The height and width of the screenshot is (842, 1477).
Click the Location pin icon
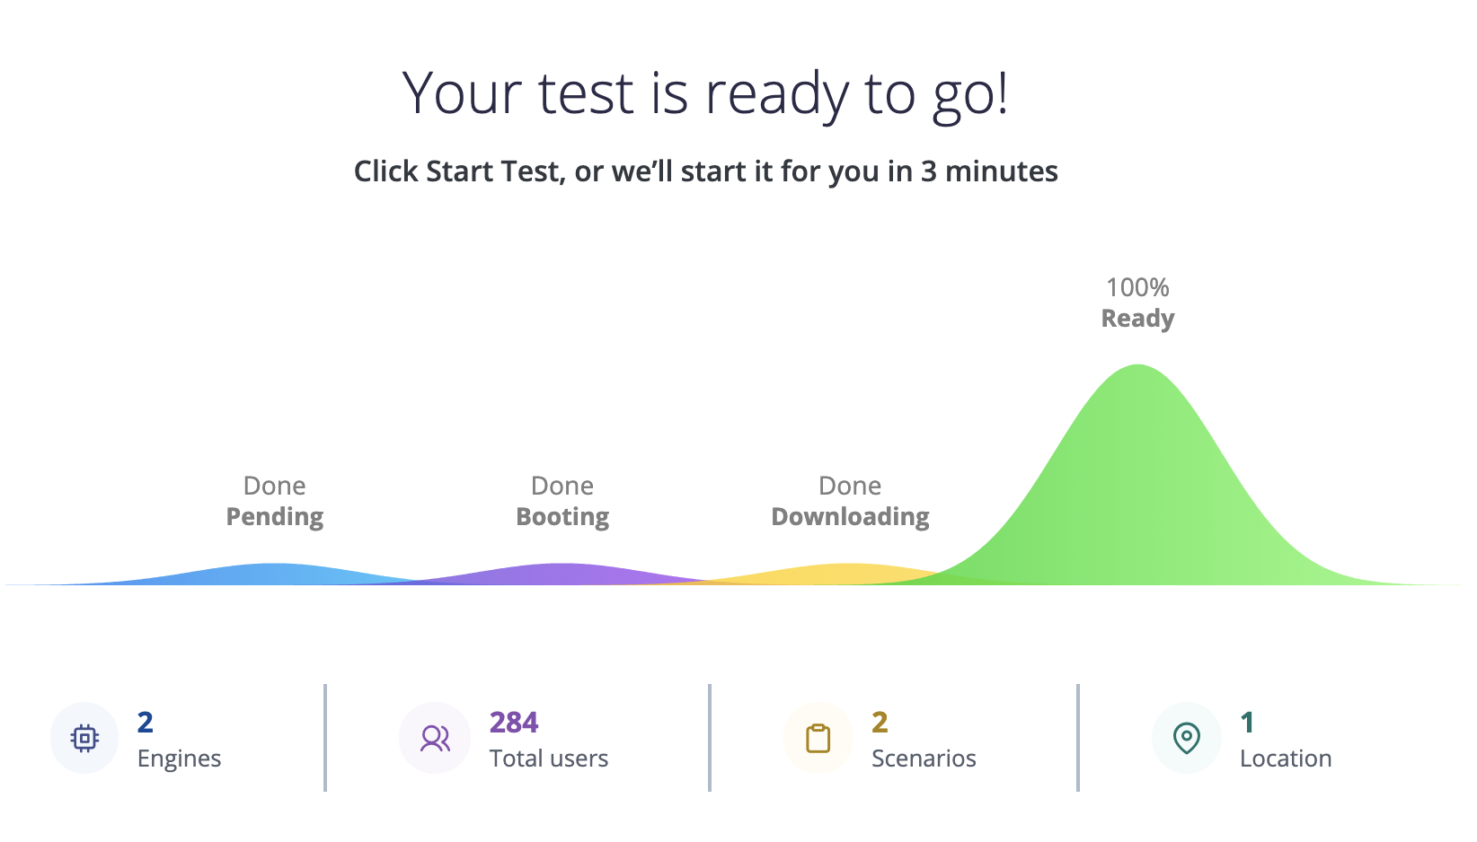click(x=1187, y=738)
